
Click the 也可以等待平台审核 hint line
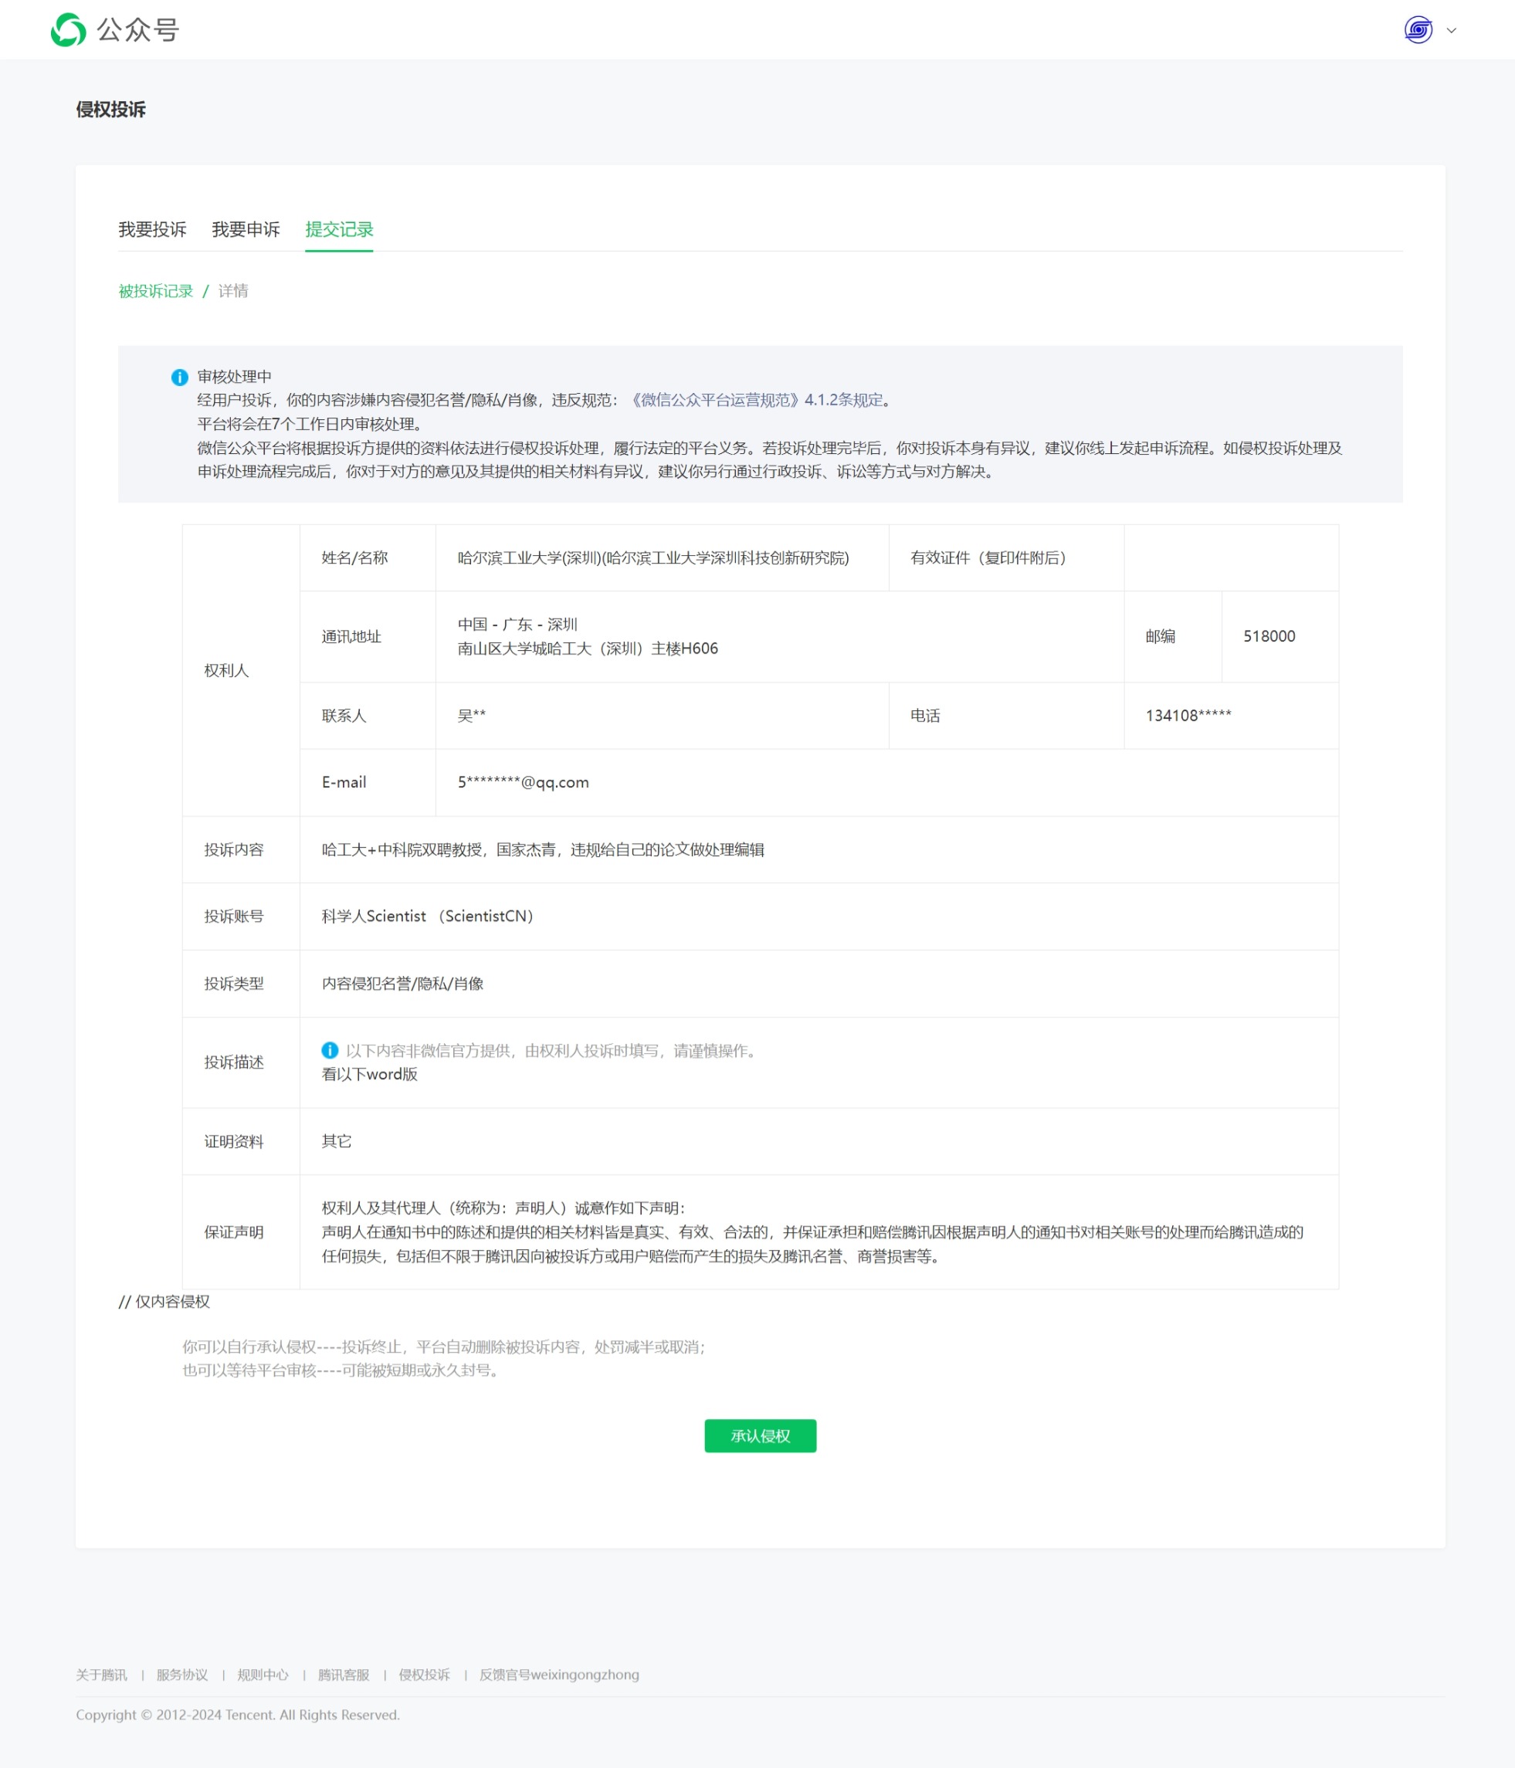pos(341,1370)
